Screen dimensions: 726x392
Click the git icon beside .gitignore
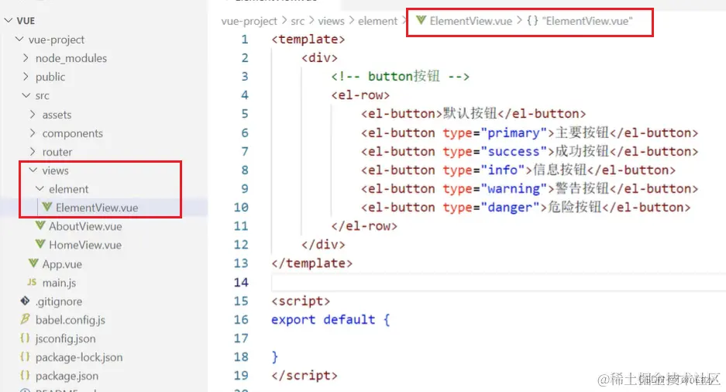click(x=25, y=301)
